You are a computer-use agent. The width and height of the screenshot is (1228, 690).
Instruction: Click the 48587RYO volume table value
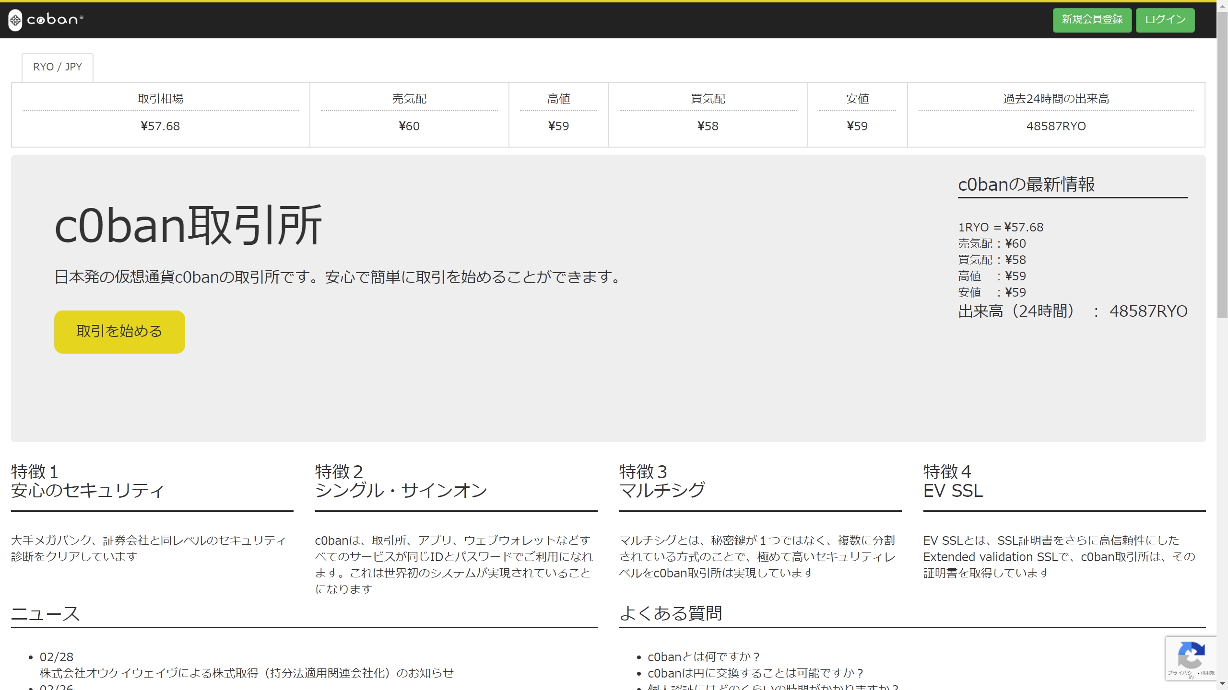coord(1056,126)
